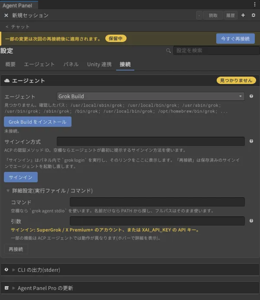Select the 接続 tab
This screenshot has width=260, height=300.
click(125, 64)
